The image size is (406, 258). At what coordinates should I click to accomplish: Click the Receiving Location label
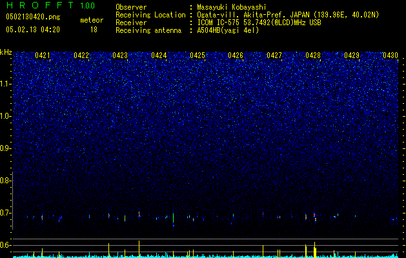click(x=150, y=15)
